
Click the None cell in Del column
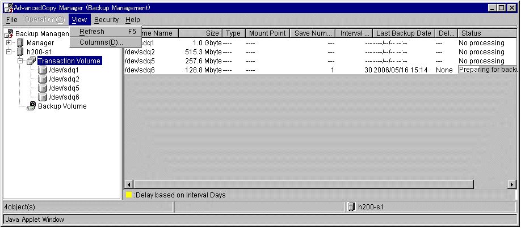tap(444, 70)
